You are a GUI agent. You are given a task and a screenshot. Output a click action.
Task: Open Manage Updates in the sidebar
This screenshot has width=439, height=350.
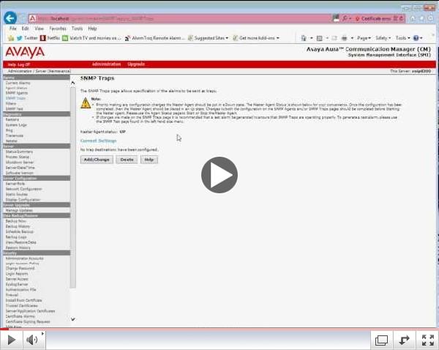[x=19, y=210]
